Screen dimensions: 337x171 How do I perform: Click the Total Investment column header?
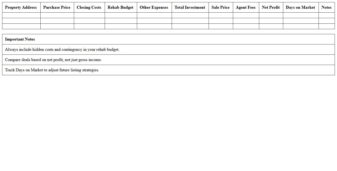(190, 7)
